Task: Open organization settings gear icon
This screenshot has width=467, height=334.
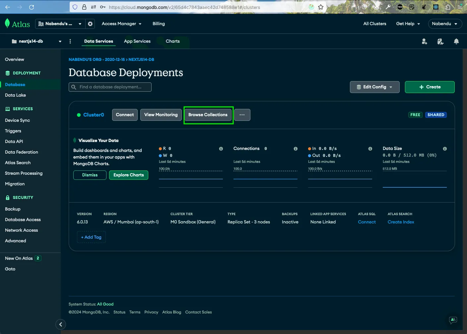Action: (90, 24)
